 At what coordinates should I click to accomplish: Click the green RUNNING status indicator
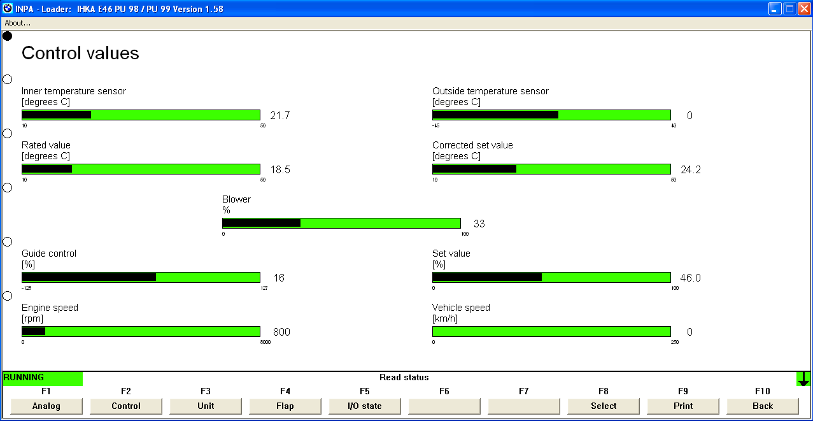coord(43,378)
